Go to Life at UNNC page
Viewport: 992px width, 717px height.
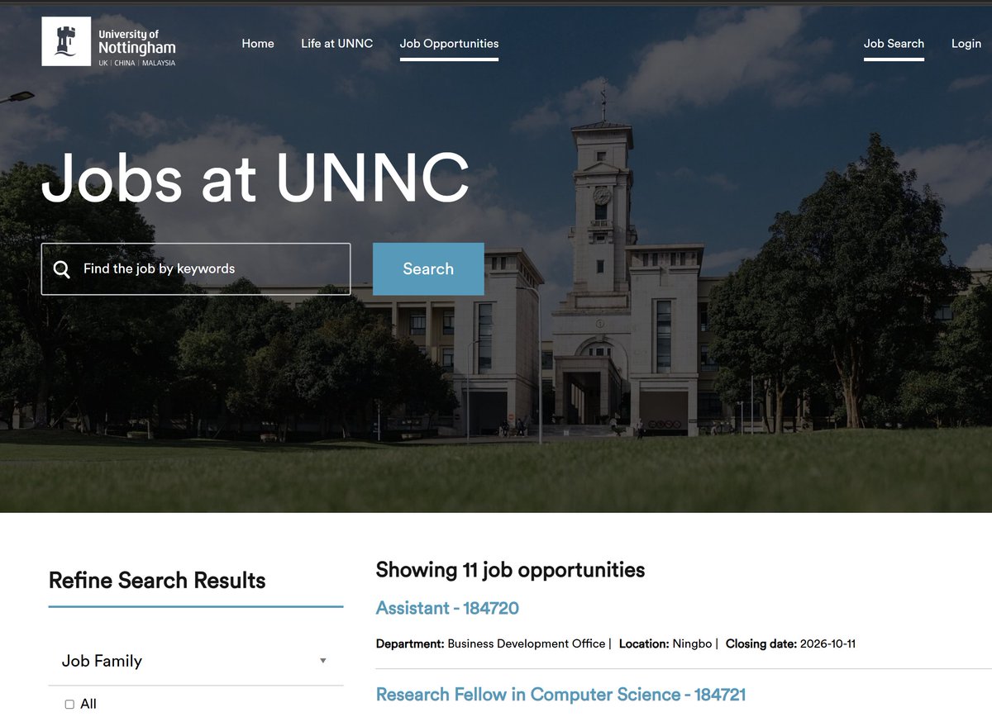tap(336, 43)
